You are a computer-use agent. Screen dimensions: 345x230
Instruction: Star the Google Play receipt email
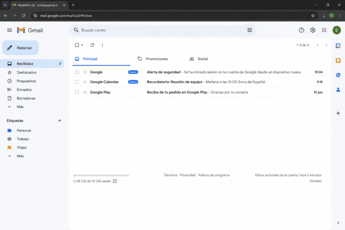tap(85, 92)
